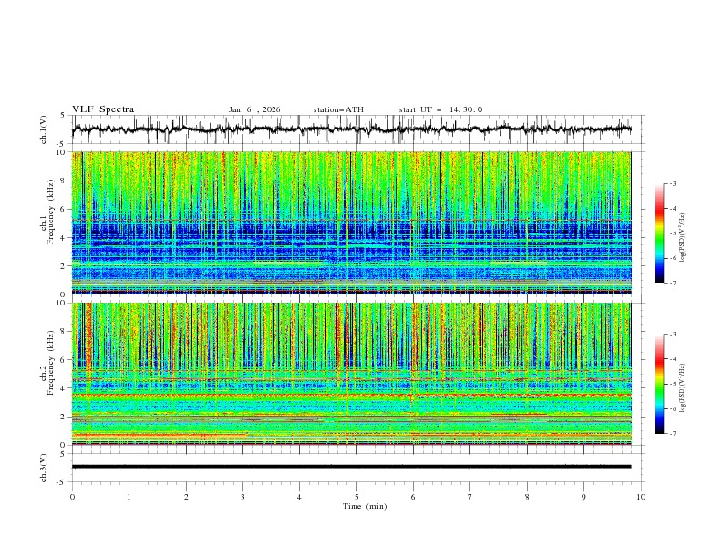This screenshot has width=722, height=558.
Task: Click time-axis tick label "9"
Action: click(583, 497)
